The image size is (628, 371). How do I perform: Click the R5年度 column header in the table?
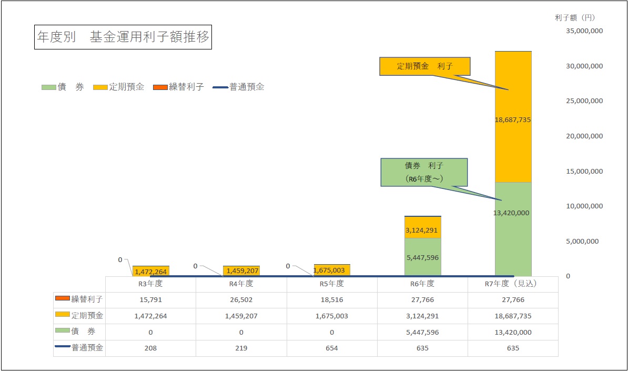[x=332, y=284]
